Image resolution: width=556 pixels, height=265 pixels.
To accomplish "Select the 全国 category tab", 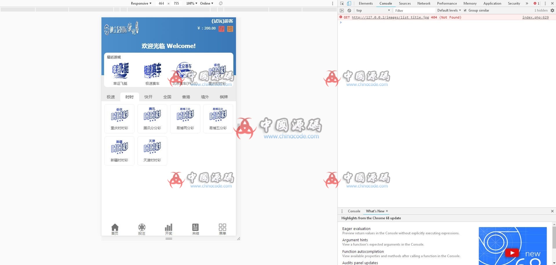I will (167, 97).
